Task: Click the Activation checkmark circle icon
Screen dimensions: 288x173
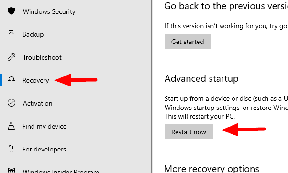Action: click(x=11, y=103)
